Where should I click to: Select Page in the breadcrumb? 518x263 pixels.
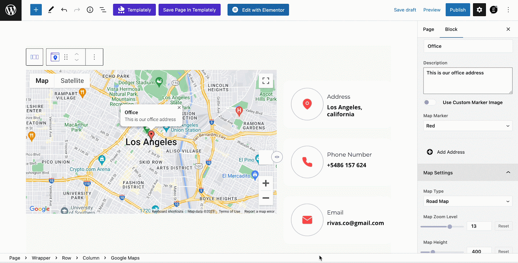15,258
